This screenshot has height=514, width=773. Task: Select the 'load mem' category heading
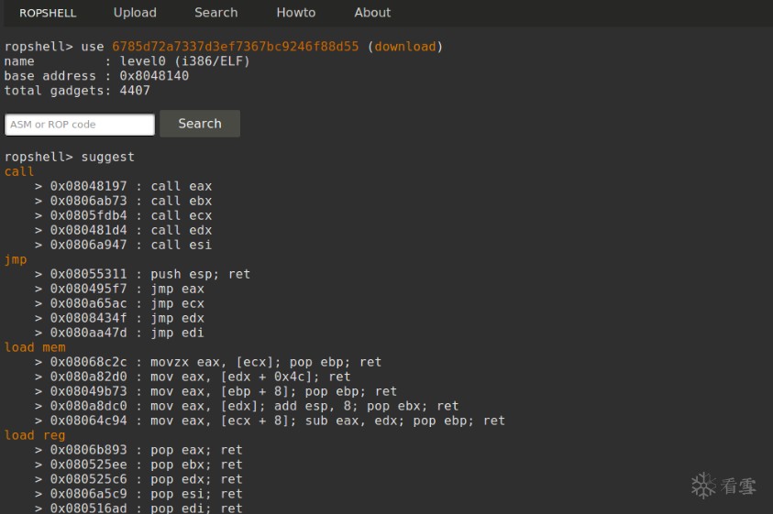tap(35, 347)
